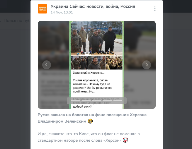Jump to the first gallery slide indicator

[76, 101]
